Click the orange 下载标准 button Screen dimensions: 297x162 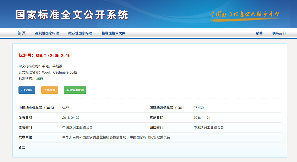50,90
